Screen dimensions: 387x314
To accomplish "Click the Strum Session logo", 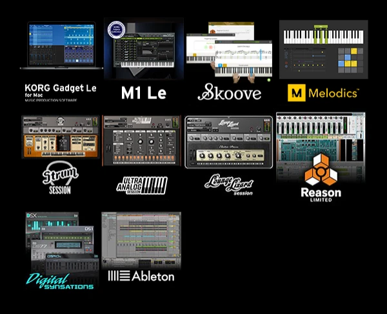I will click(x=60, y=178).
